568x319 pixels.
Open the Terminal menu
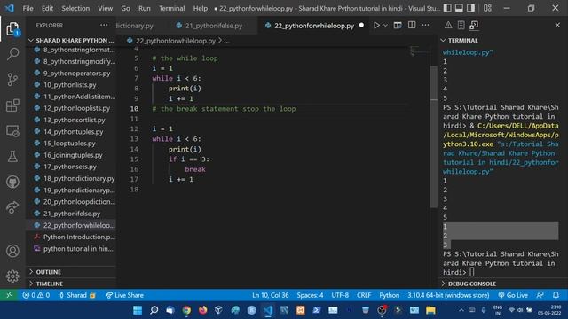click(x=171, y=8)
